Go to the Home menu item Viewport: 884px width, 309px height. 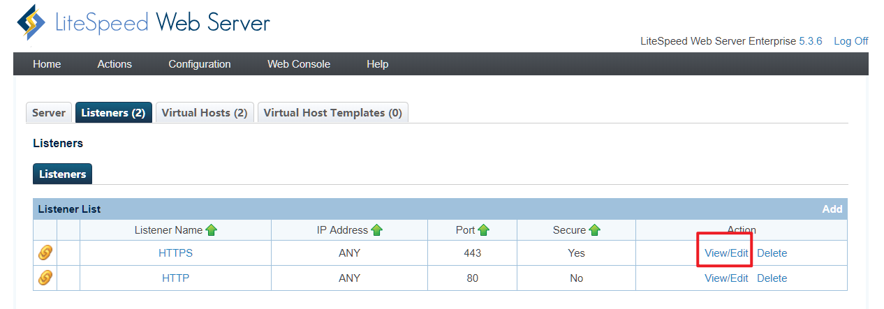pyautogui.click(x=47, y=64)
